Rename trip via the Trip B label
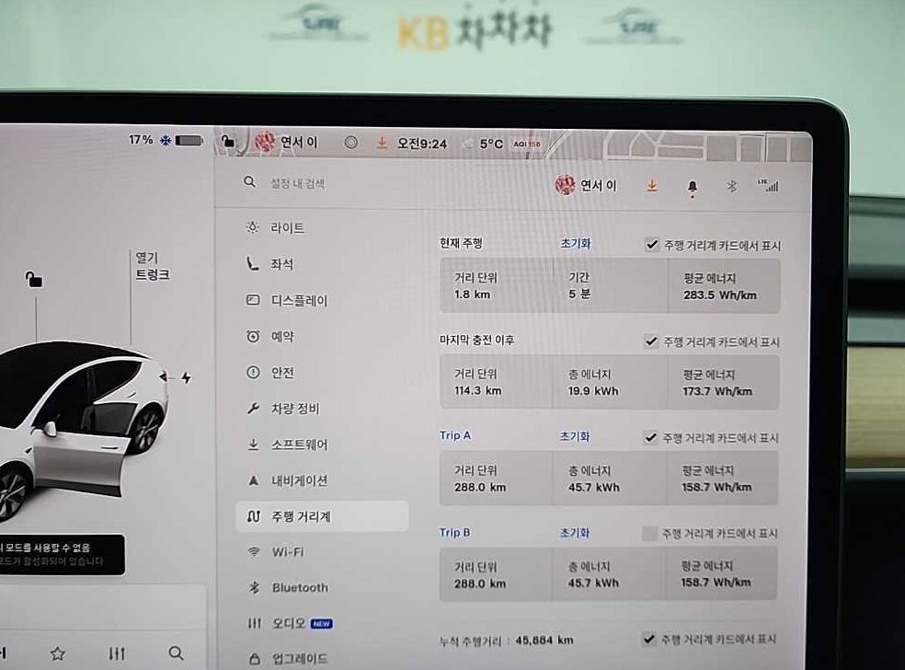This screenshot has width=905, height=670. (455, 532)
